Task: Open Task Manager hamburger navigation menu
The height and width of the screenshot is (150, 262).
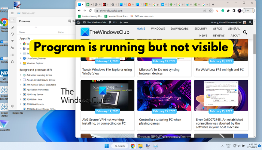Action: [12, 13]
